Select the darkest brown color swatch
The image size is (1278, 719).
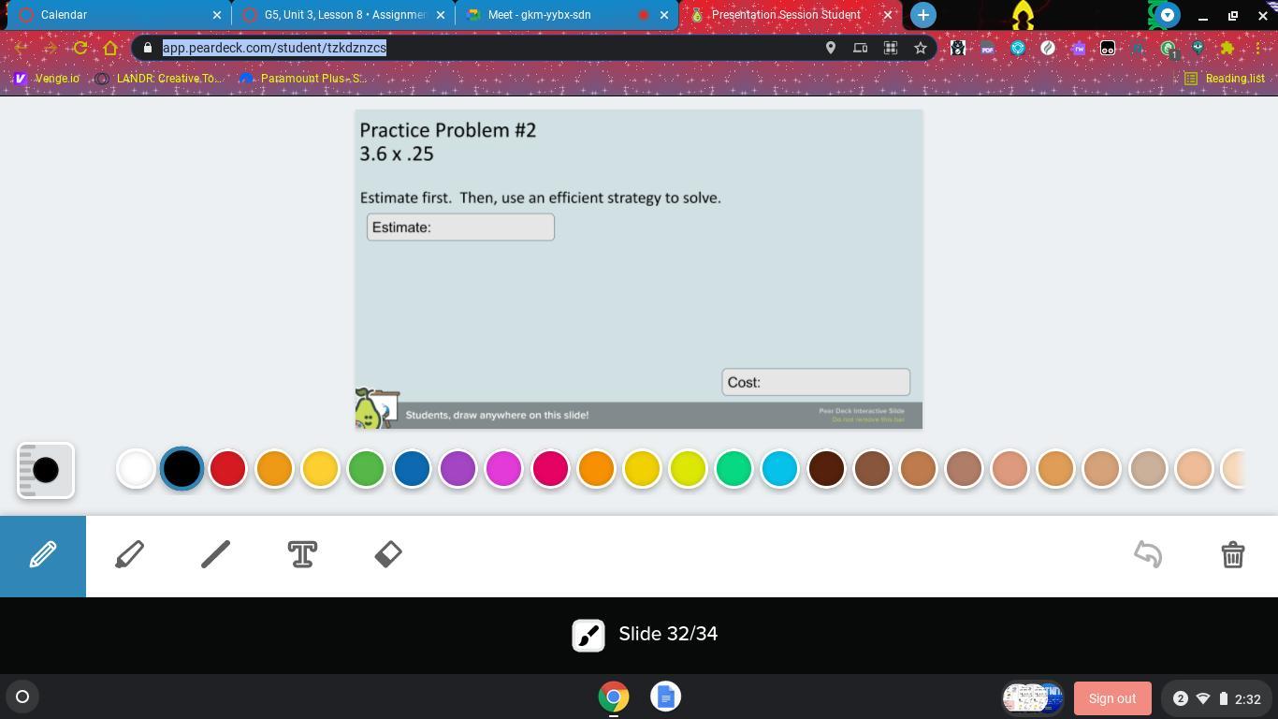coord(826,468)
